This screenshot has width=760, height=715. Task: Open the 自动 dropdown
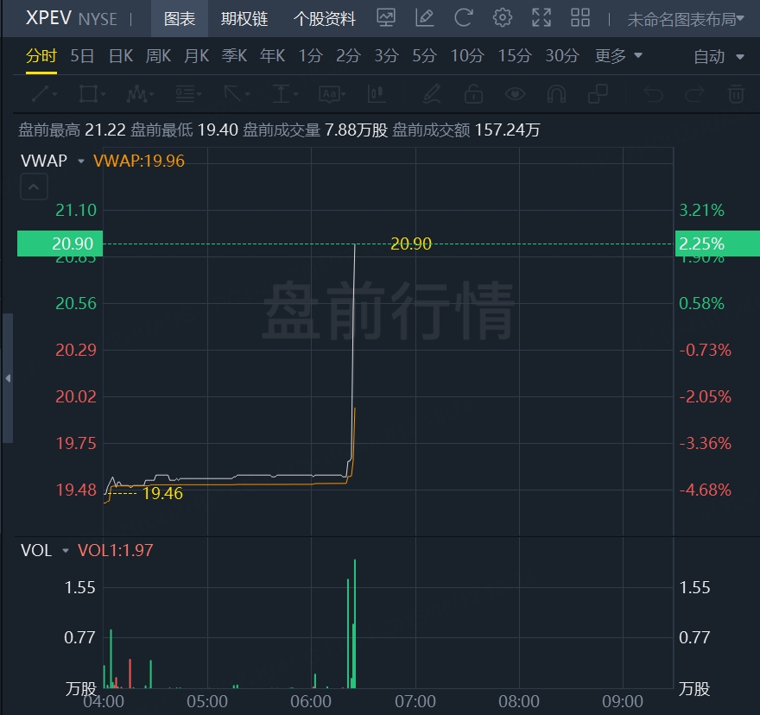(x=719, y=56)
